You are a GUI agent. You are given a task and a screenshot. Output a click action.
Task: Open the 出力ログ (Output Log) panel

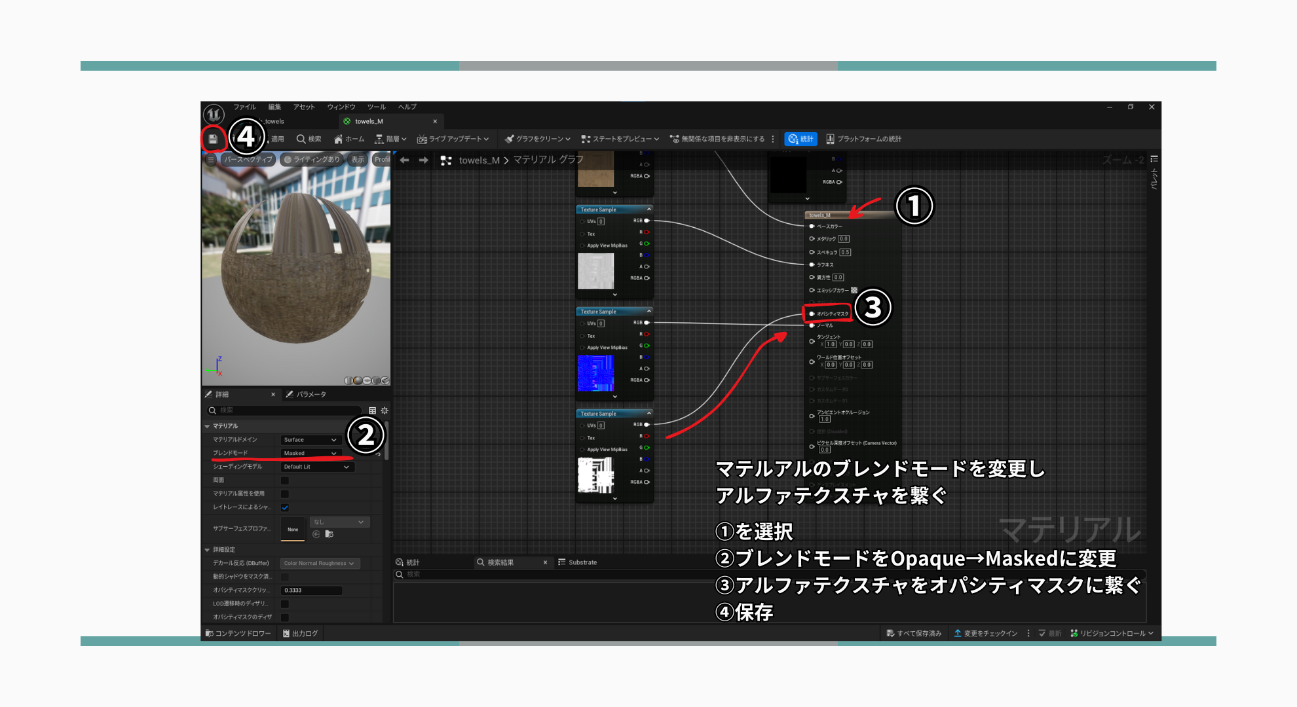300,634
